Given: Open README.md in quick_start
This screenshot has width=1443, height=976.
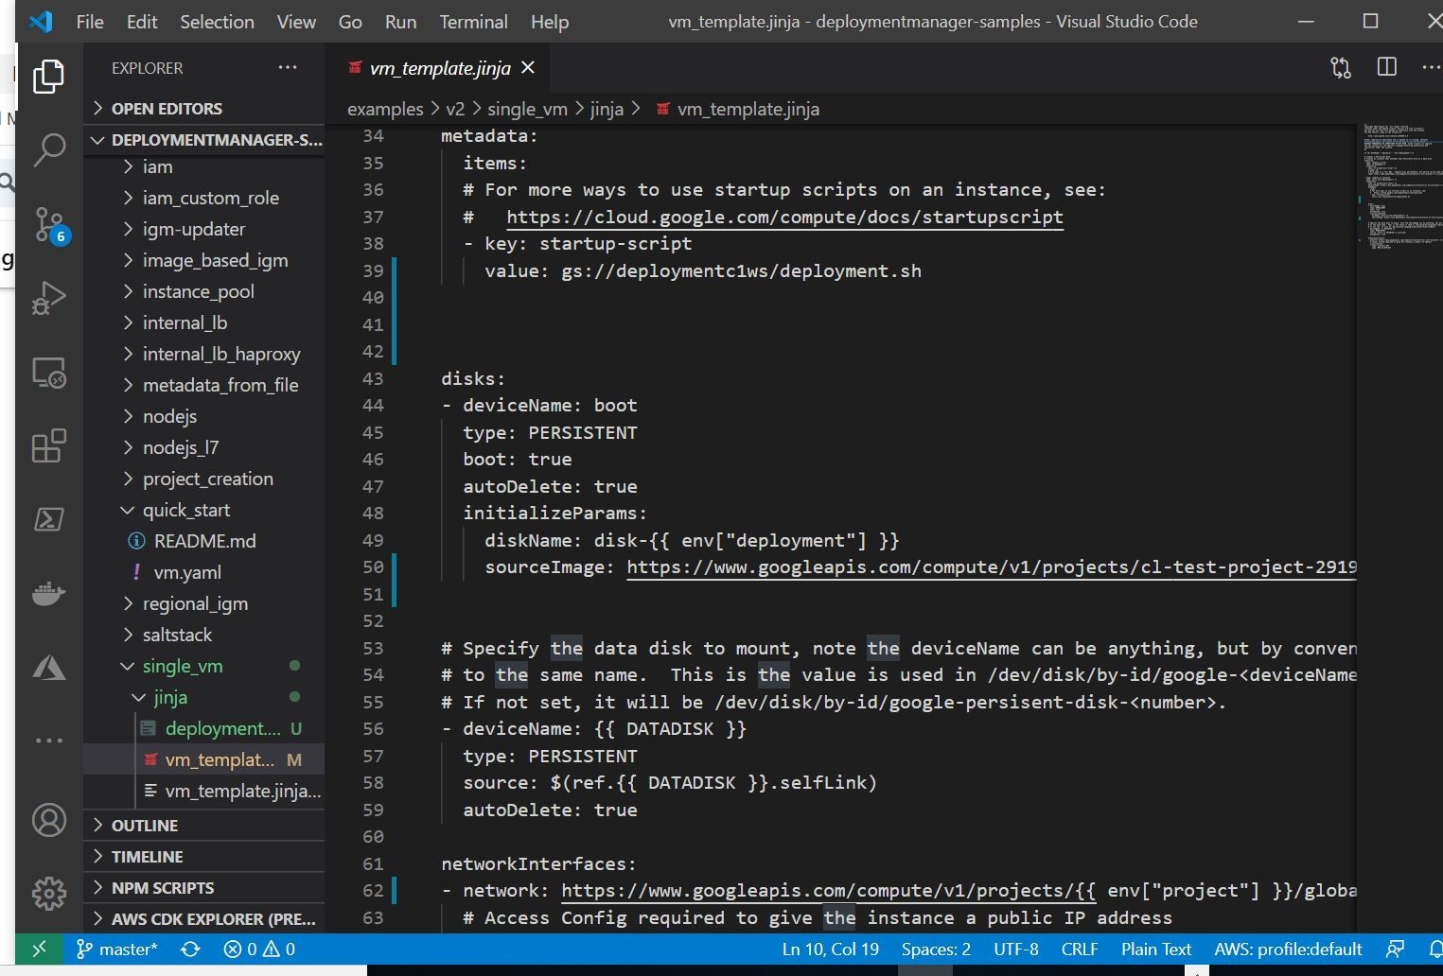Looking at the screenshot, I should [x=204, y=541].
